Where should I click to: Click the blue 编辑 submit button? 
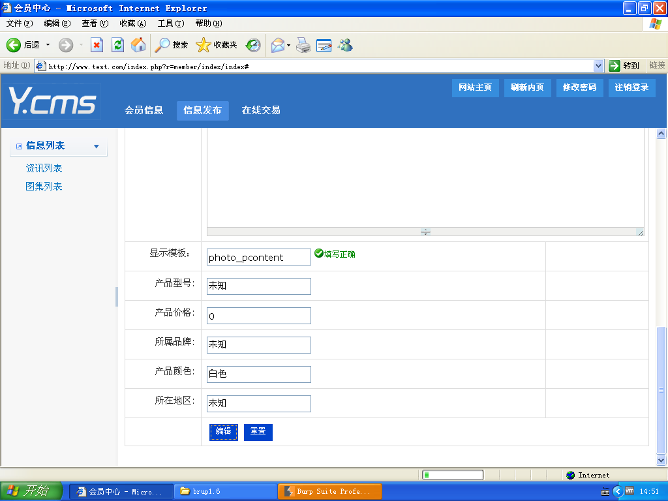(223, 432)
